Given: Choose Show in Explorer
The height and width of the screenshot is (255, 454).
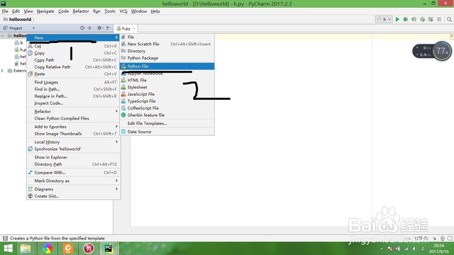Looking at the screenshot, I should 74,157.
